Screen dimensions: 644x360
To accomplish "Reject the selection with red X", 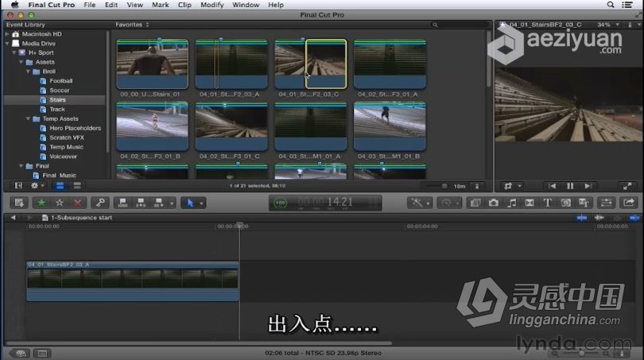I will (x=77, y=203).
